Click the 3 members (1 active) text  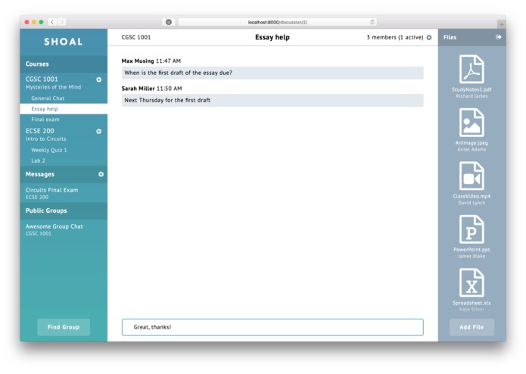pyautogui.click(x=395, y=37)
